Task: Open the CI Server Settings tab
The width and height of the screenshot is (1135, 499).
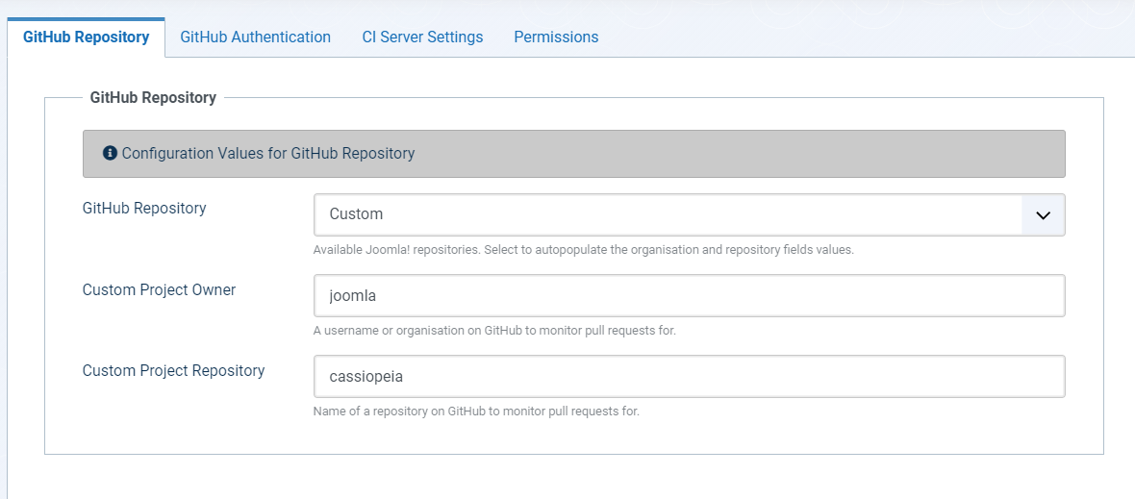Action: [422, 37]
